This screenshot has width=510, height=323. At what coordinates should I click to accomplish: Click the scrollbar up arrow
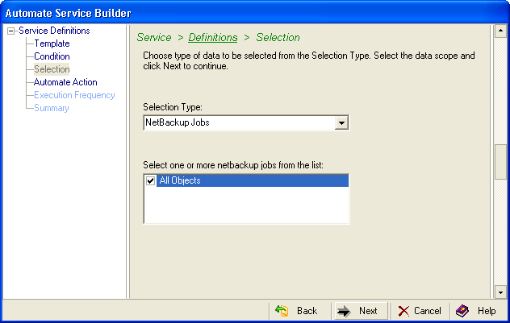click(x=500, y=31)
